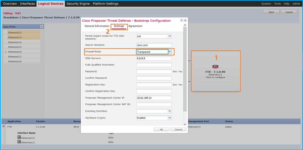This screenshot has width=303, height=150.
Task: Click the page Save button
Action: pyautogui.click(x=271, y=12)
